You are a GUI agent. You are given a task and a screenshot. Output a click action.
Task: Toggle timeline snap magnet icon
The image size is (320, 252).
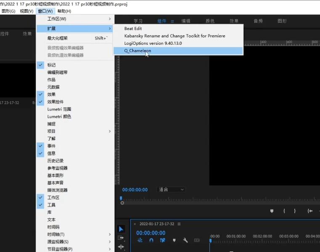(151, 240)
